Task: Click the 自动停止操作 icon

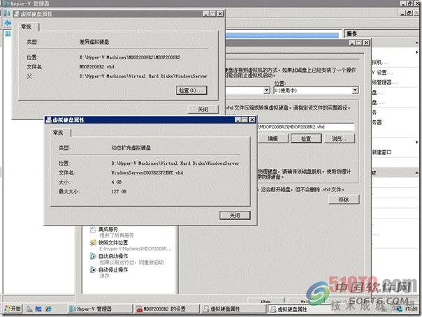Action: 93,270
